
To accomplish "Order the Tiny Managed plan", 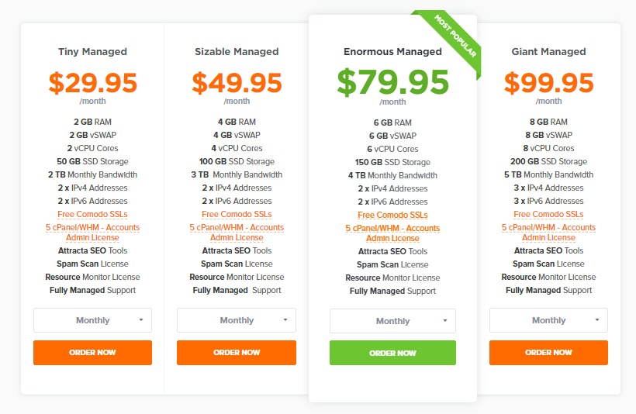I will click(92, 353).
